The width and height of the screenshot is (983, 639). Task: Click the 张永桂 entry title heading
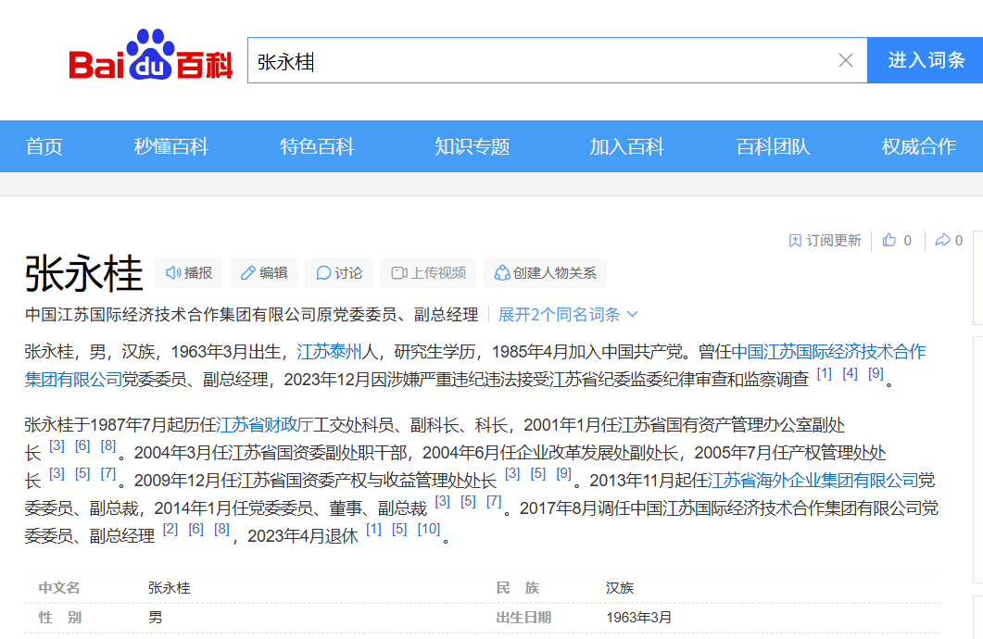point(84,274)
